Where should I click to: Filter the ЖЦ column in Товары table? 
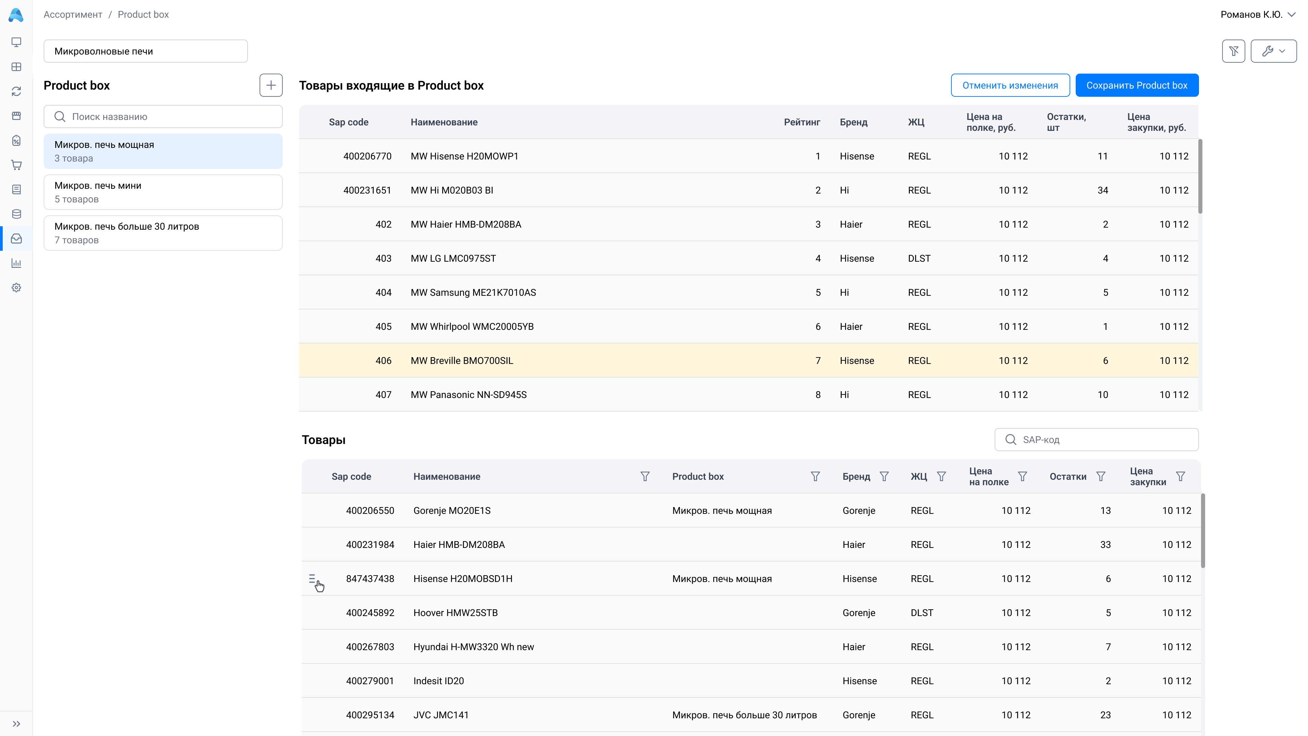tap(941, 476)
